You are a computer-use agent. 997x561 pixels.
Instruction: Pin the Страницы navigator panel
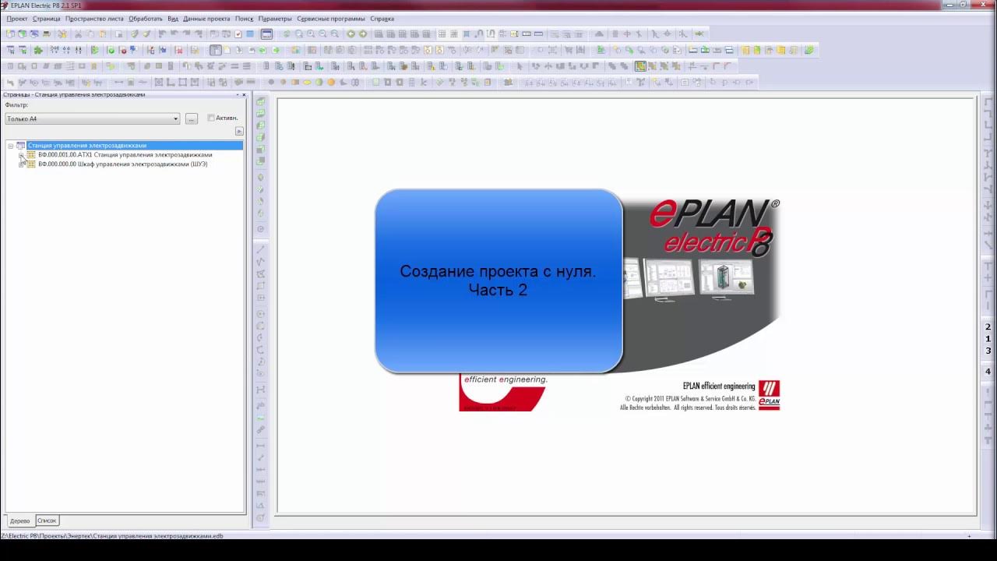click(x=237, y=95)
